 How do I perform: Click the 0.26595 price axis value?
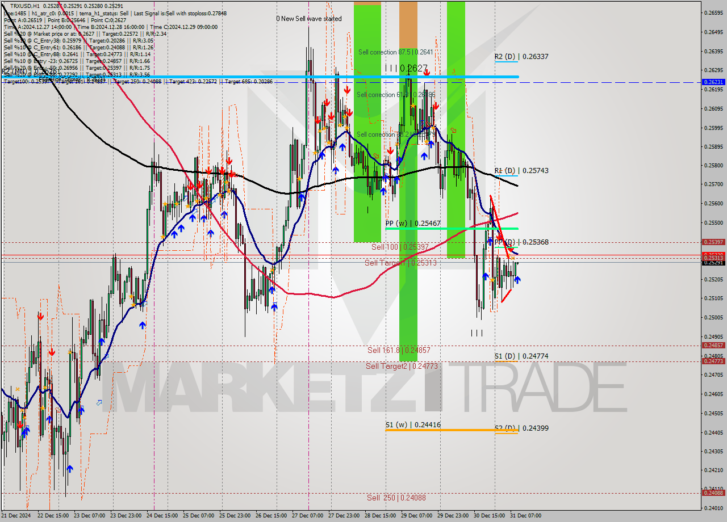click(713, 12)
